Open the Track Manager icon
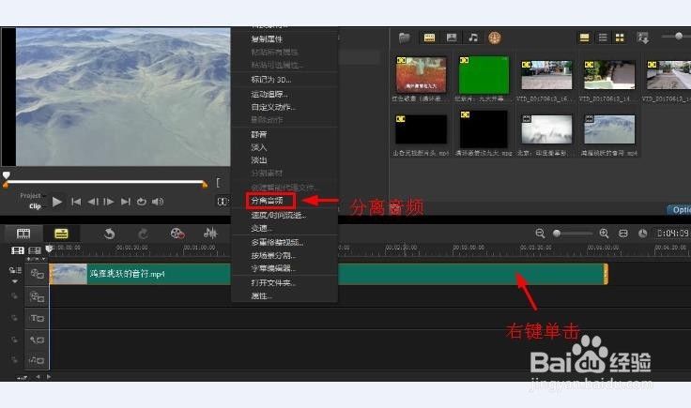The image size is (691, 408). tap(15, 270)
